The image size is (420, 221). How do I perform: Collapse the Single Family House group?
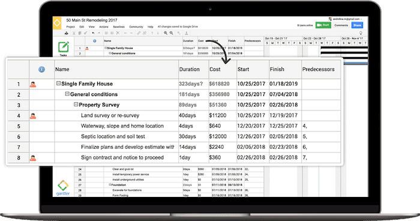click(x=58, y=83)
